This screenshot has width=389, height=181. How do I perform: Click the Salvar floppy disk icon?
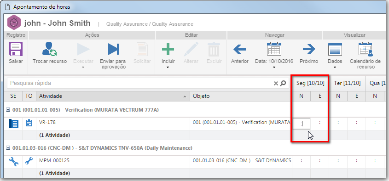pyautogui.click(x=16, y=49)
